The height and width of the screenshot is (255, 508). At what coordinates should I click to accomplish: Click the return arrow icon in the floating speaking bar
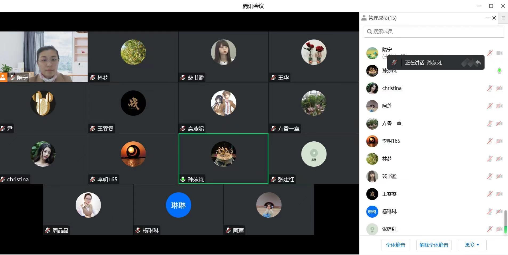(x=478, y=63)
